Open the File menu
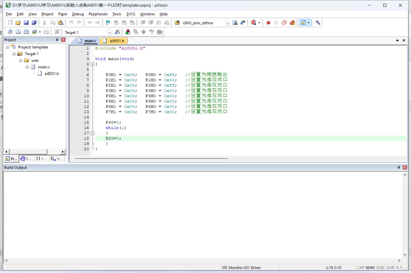 [9, 14]
